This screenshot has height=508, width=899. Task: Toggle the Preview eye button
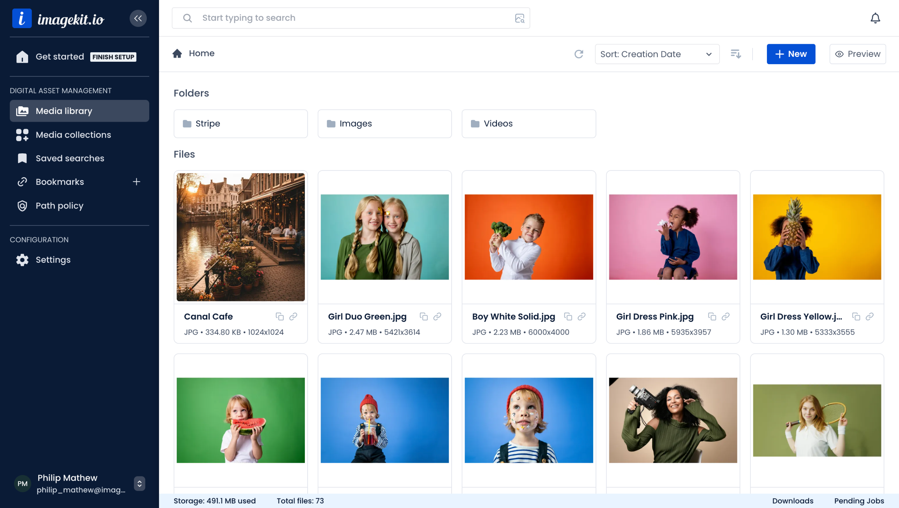(857, 54)
